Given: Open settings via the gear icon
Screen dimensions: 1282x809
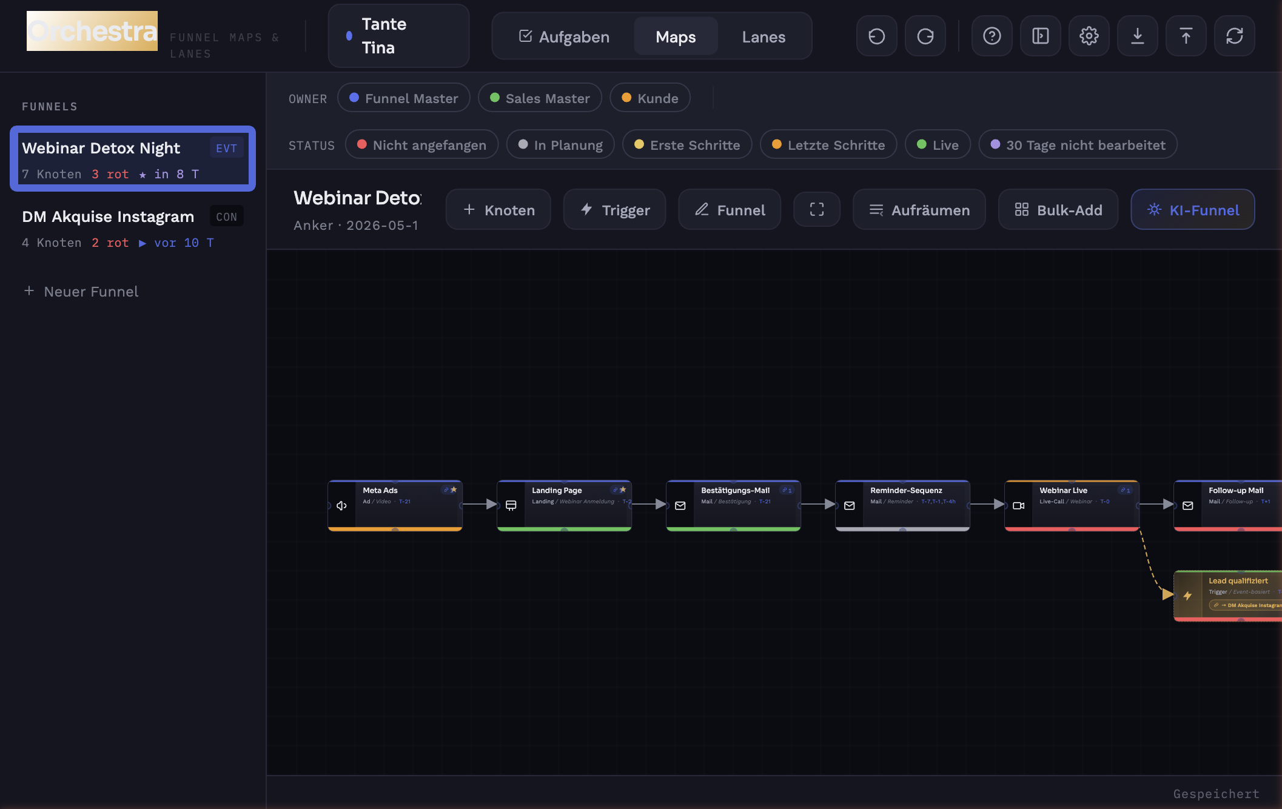Looking at the screenshot, I should (x=1089, y=36).
